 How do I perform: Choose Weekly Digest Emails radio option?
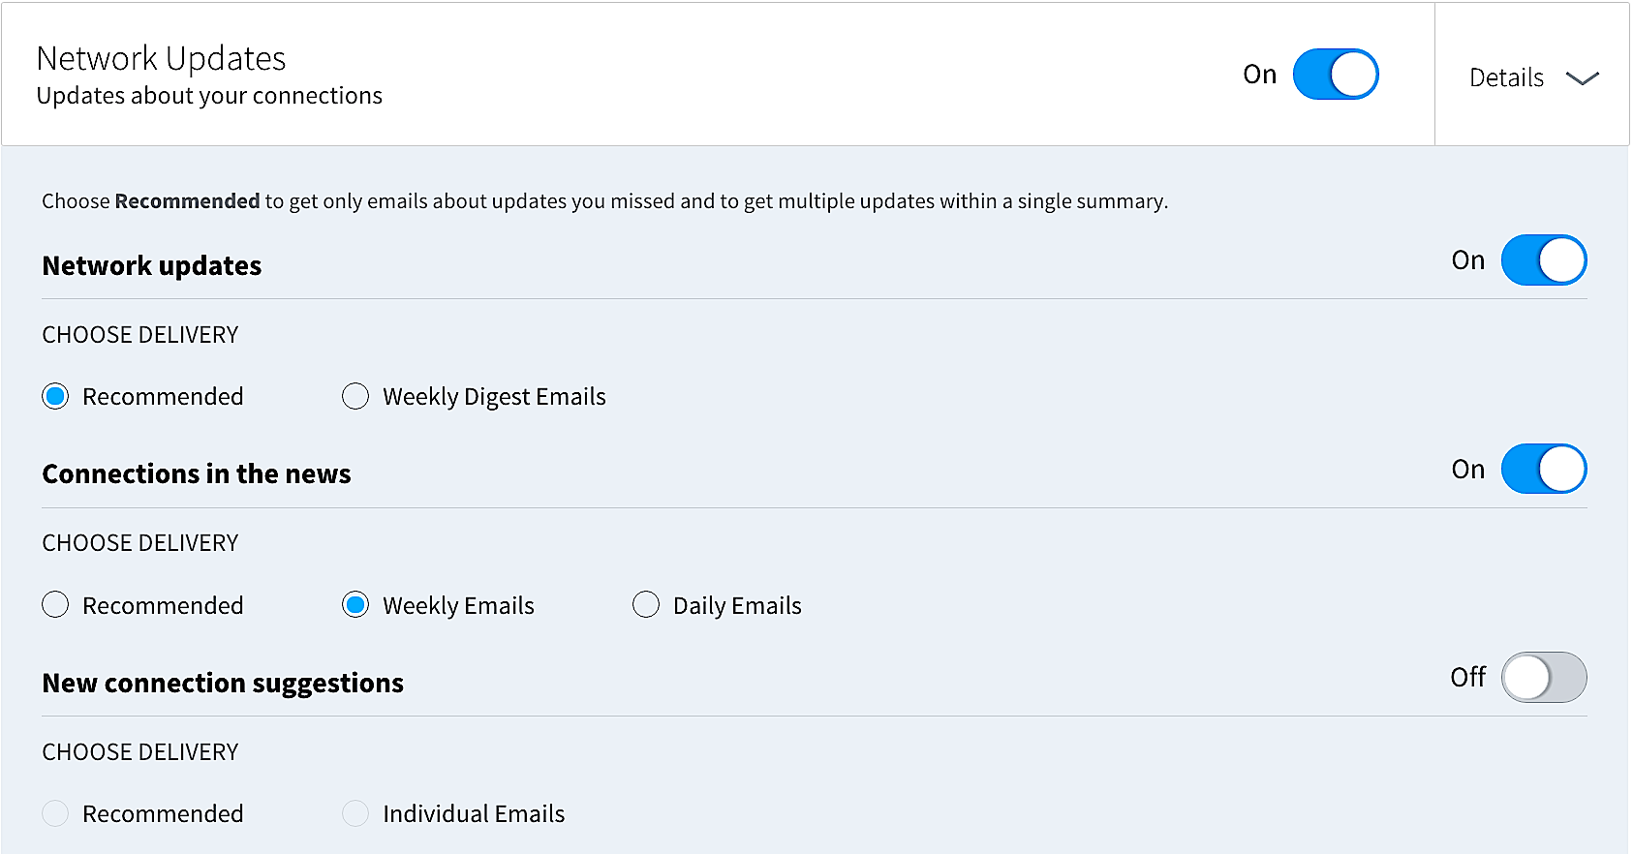pos(355,397)
